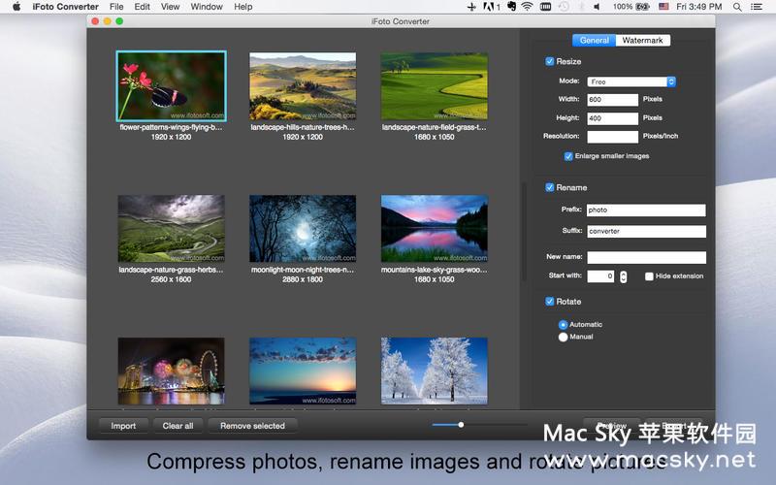Toggle the Resize checkbox

tap(549, 61)
